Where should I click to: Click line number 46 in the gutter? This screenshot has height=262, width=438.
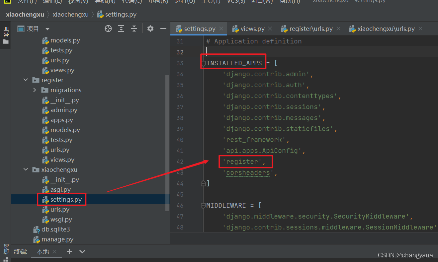(180, 205)
